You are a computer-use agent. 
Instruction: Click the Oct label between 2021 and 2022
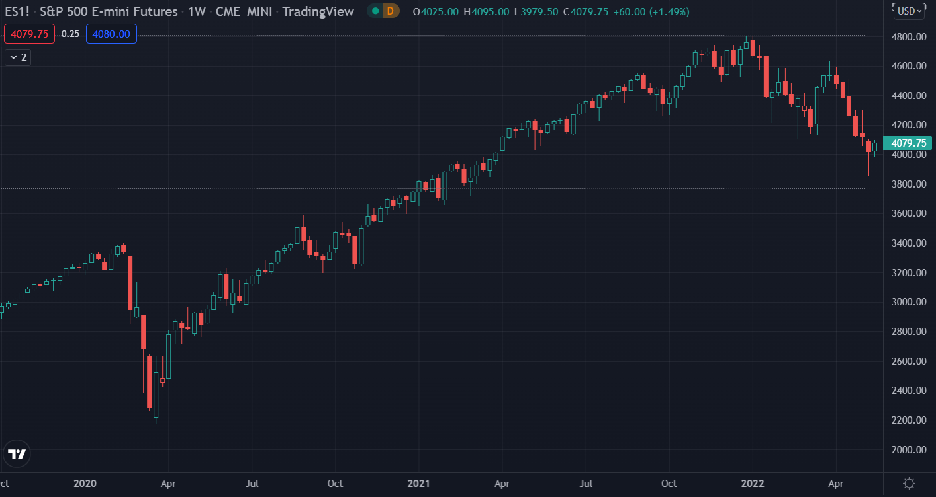(x=669, y=484)
